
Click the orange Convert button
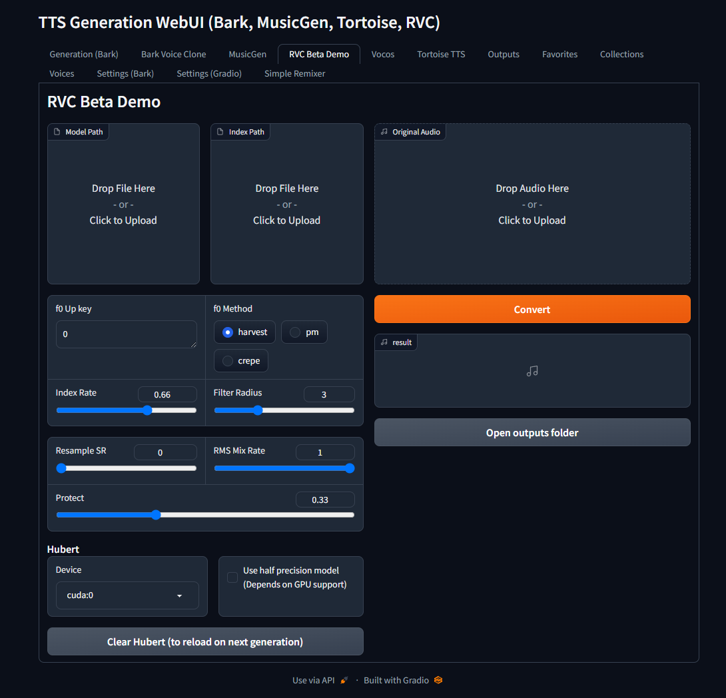pyautogui.click(x=532, y=309)
